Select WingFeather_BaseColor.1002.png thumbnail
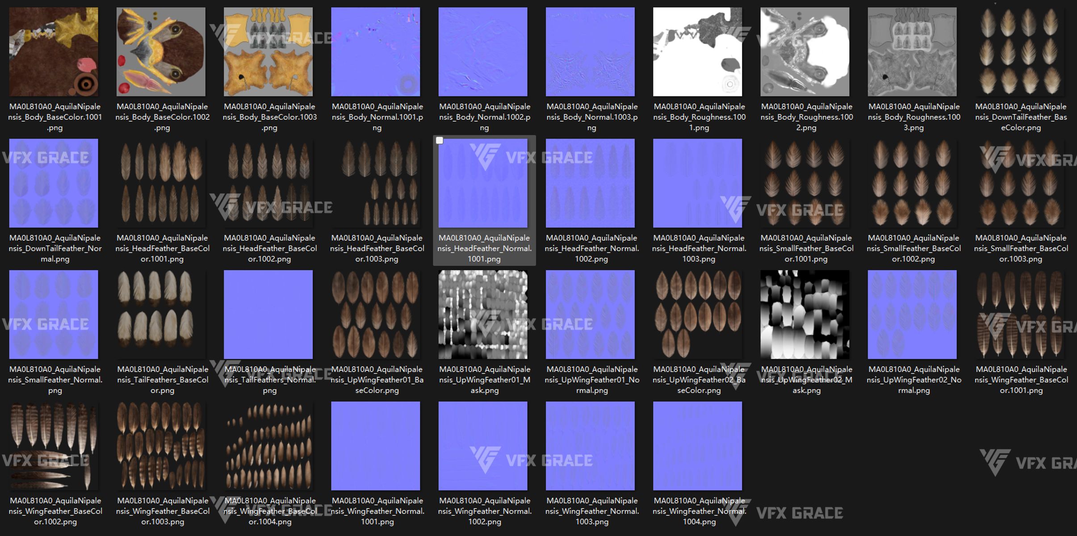Screen dimensions: 1077x536 54,446
